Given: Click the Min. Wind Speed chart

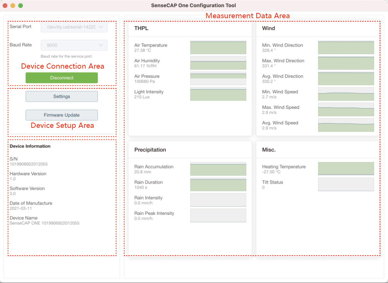Looking at the screenshot, I should tap(346, 94).
